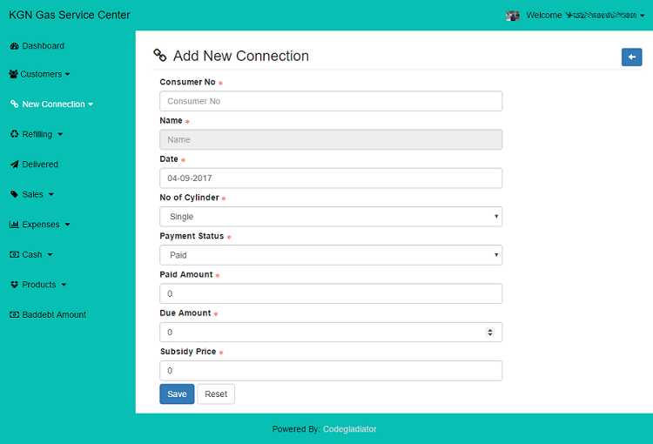Open the Payment Status dropdown

point(331,255)
